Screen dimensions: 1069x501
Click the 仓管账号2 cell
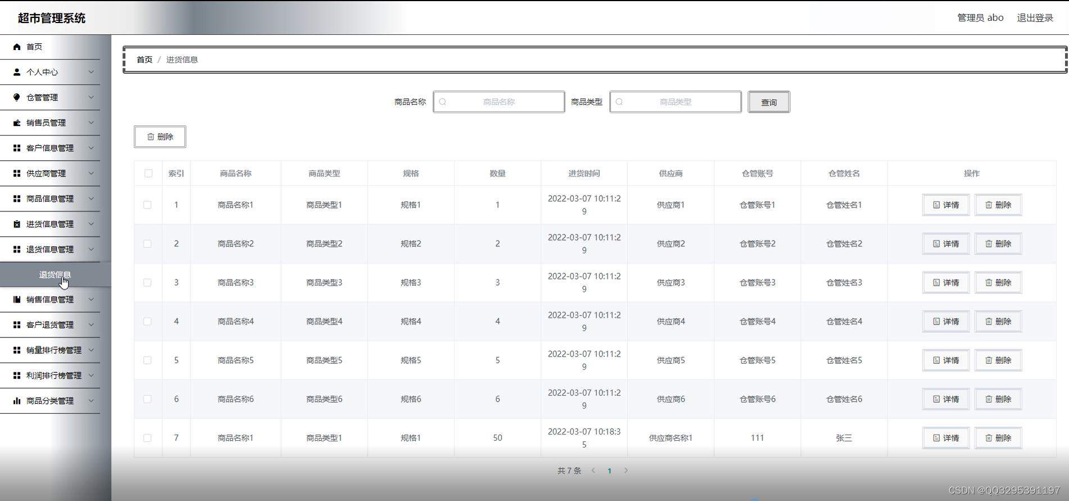pos(757,243)
